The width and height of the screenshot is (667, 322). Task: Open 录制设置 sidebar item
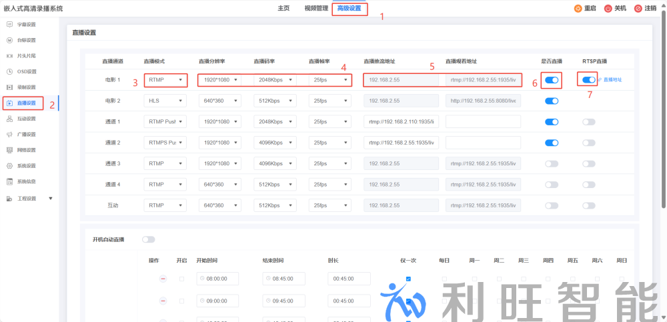[27, 87]
